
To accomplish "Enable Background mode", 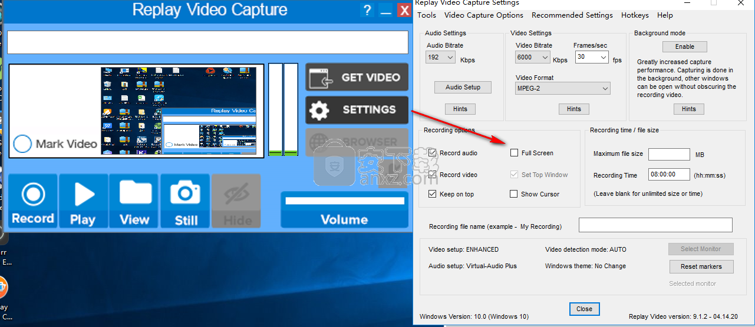I will (685, 46).
